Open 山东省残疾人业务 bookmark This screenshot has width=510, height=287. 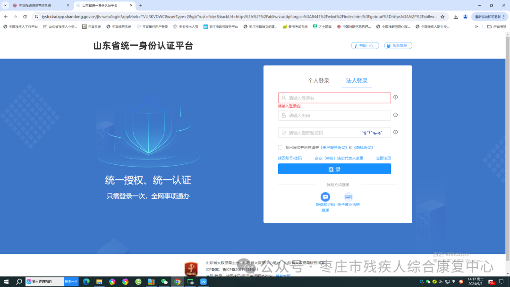click(x=60, y=26)
